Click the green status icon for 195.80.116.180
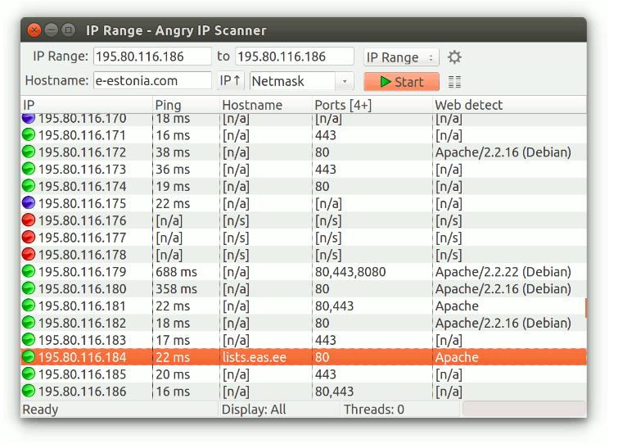Viewport: 618px width, 444px height. pyautogui.click(x=29, y=288)
